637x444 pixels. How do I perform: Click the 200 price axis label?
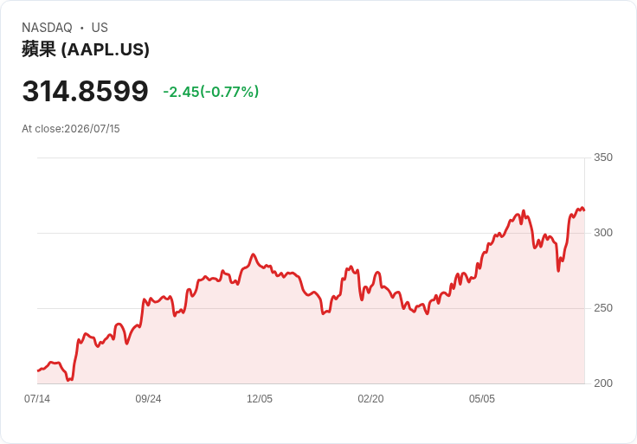coord(603,383)
